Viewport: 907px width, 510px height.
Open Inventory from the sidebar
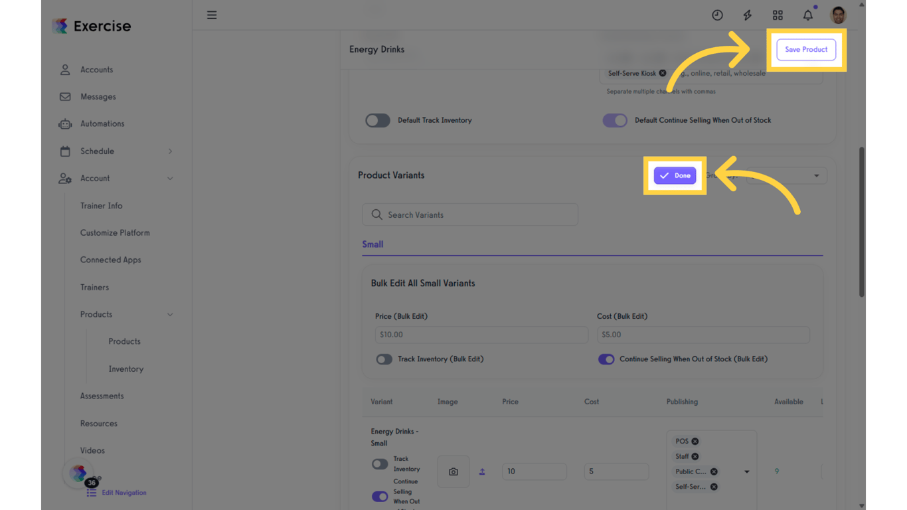[125, 369]
